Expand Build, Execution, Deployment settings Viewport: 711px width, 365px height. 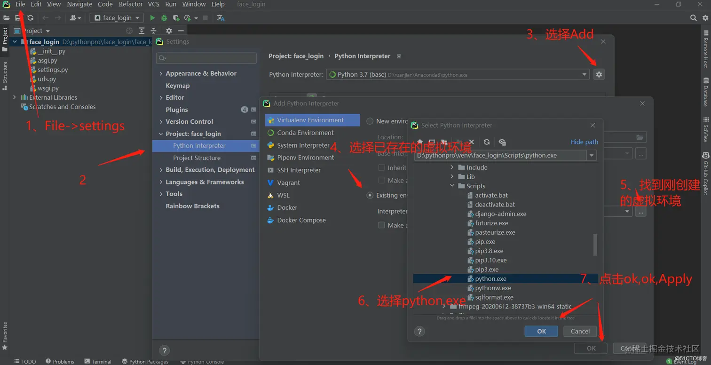161,170
